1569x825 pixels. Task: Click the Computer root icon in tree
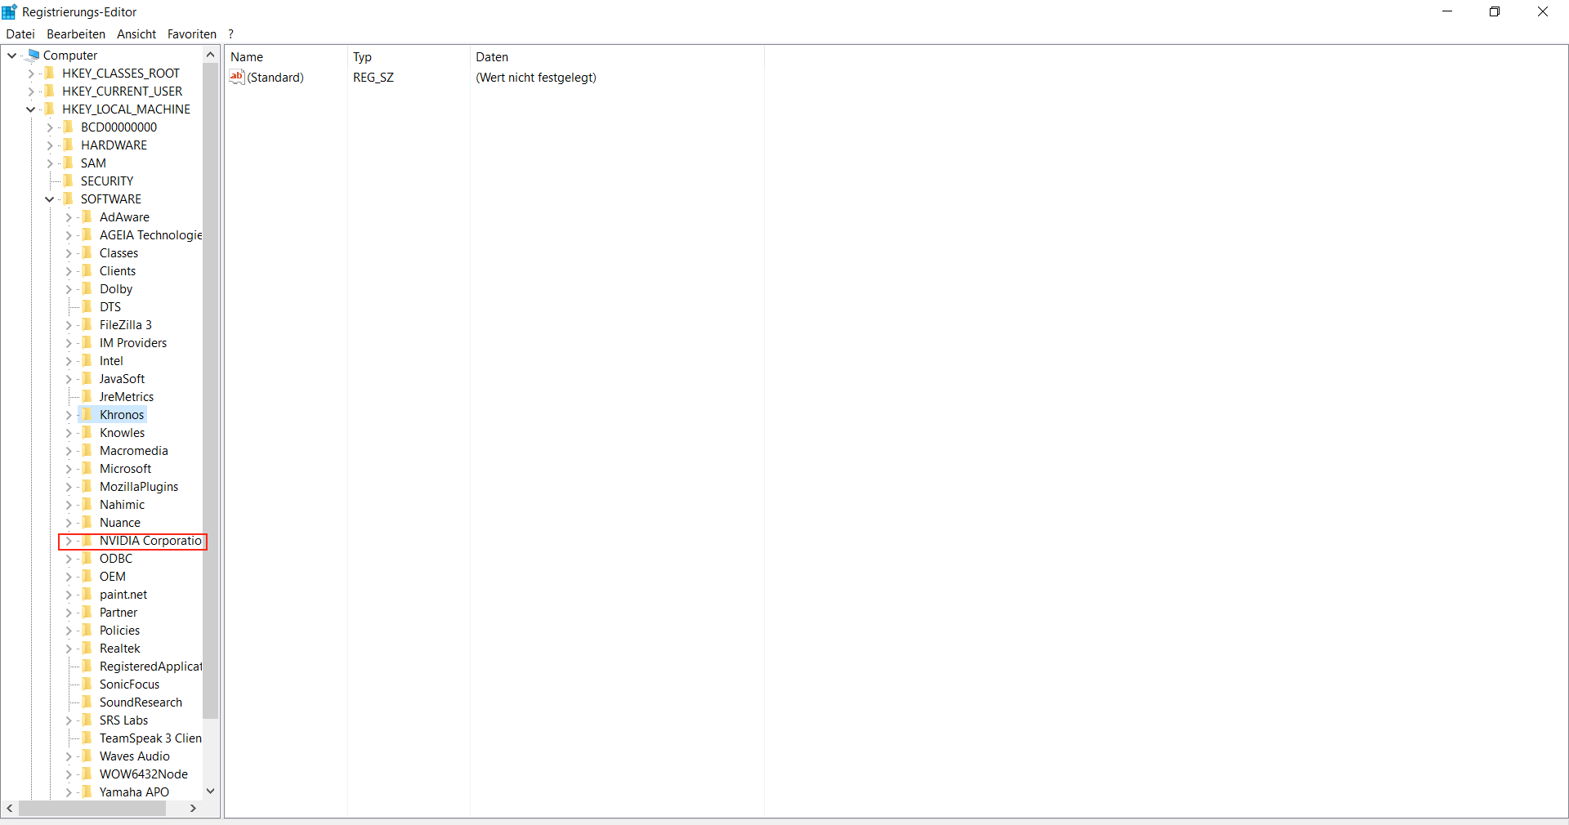point(34,56)
